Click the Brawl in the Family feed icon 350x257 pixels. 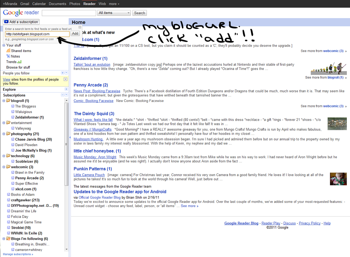pyautogui.click(x=13, y=172)
